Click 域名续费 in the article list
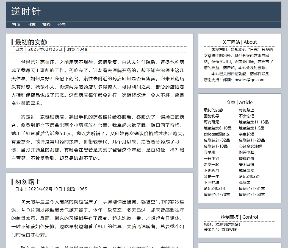 click(x=247, y=170)
